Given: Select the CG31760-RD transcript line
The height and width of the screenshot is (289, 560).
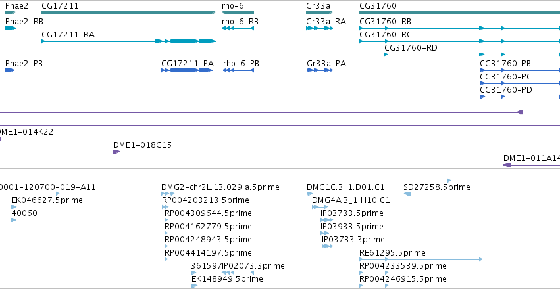Looking at the screenshot, I should 472,55.
